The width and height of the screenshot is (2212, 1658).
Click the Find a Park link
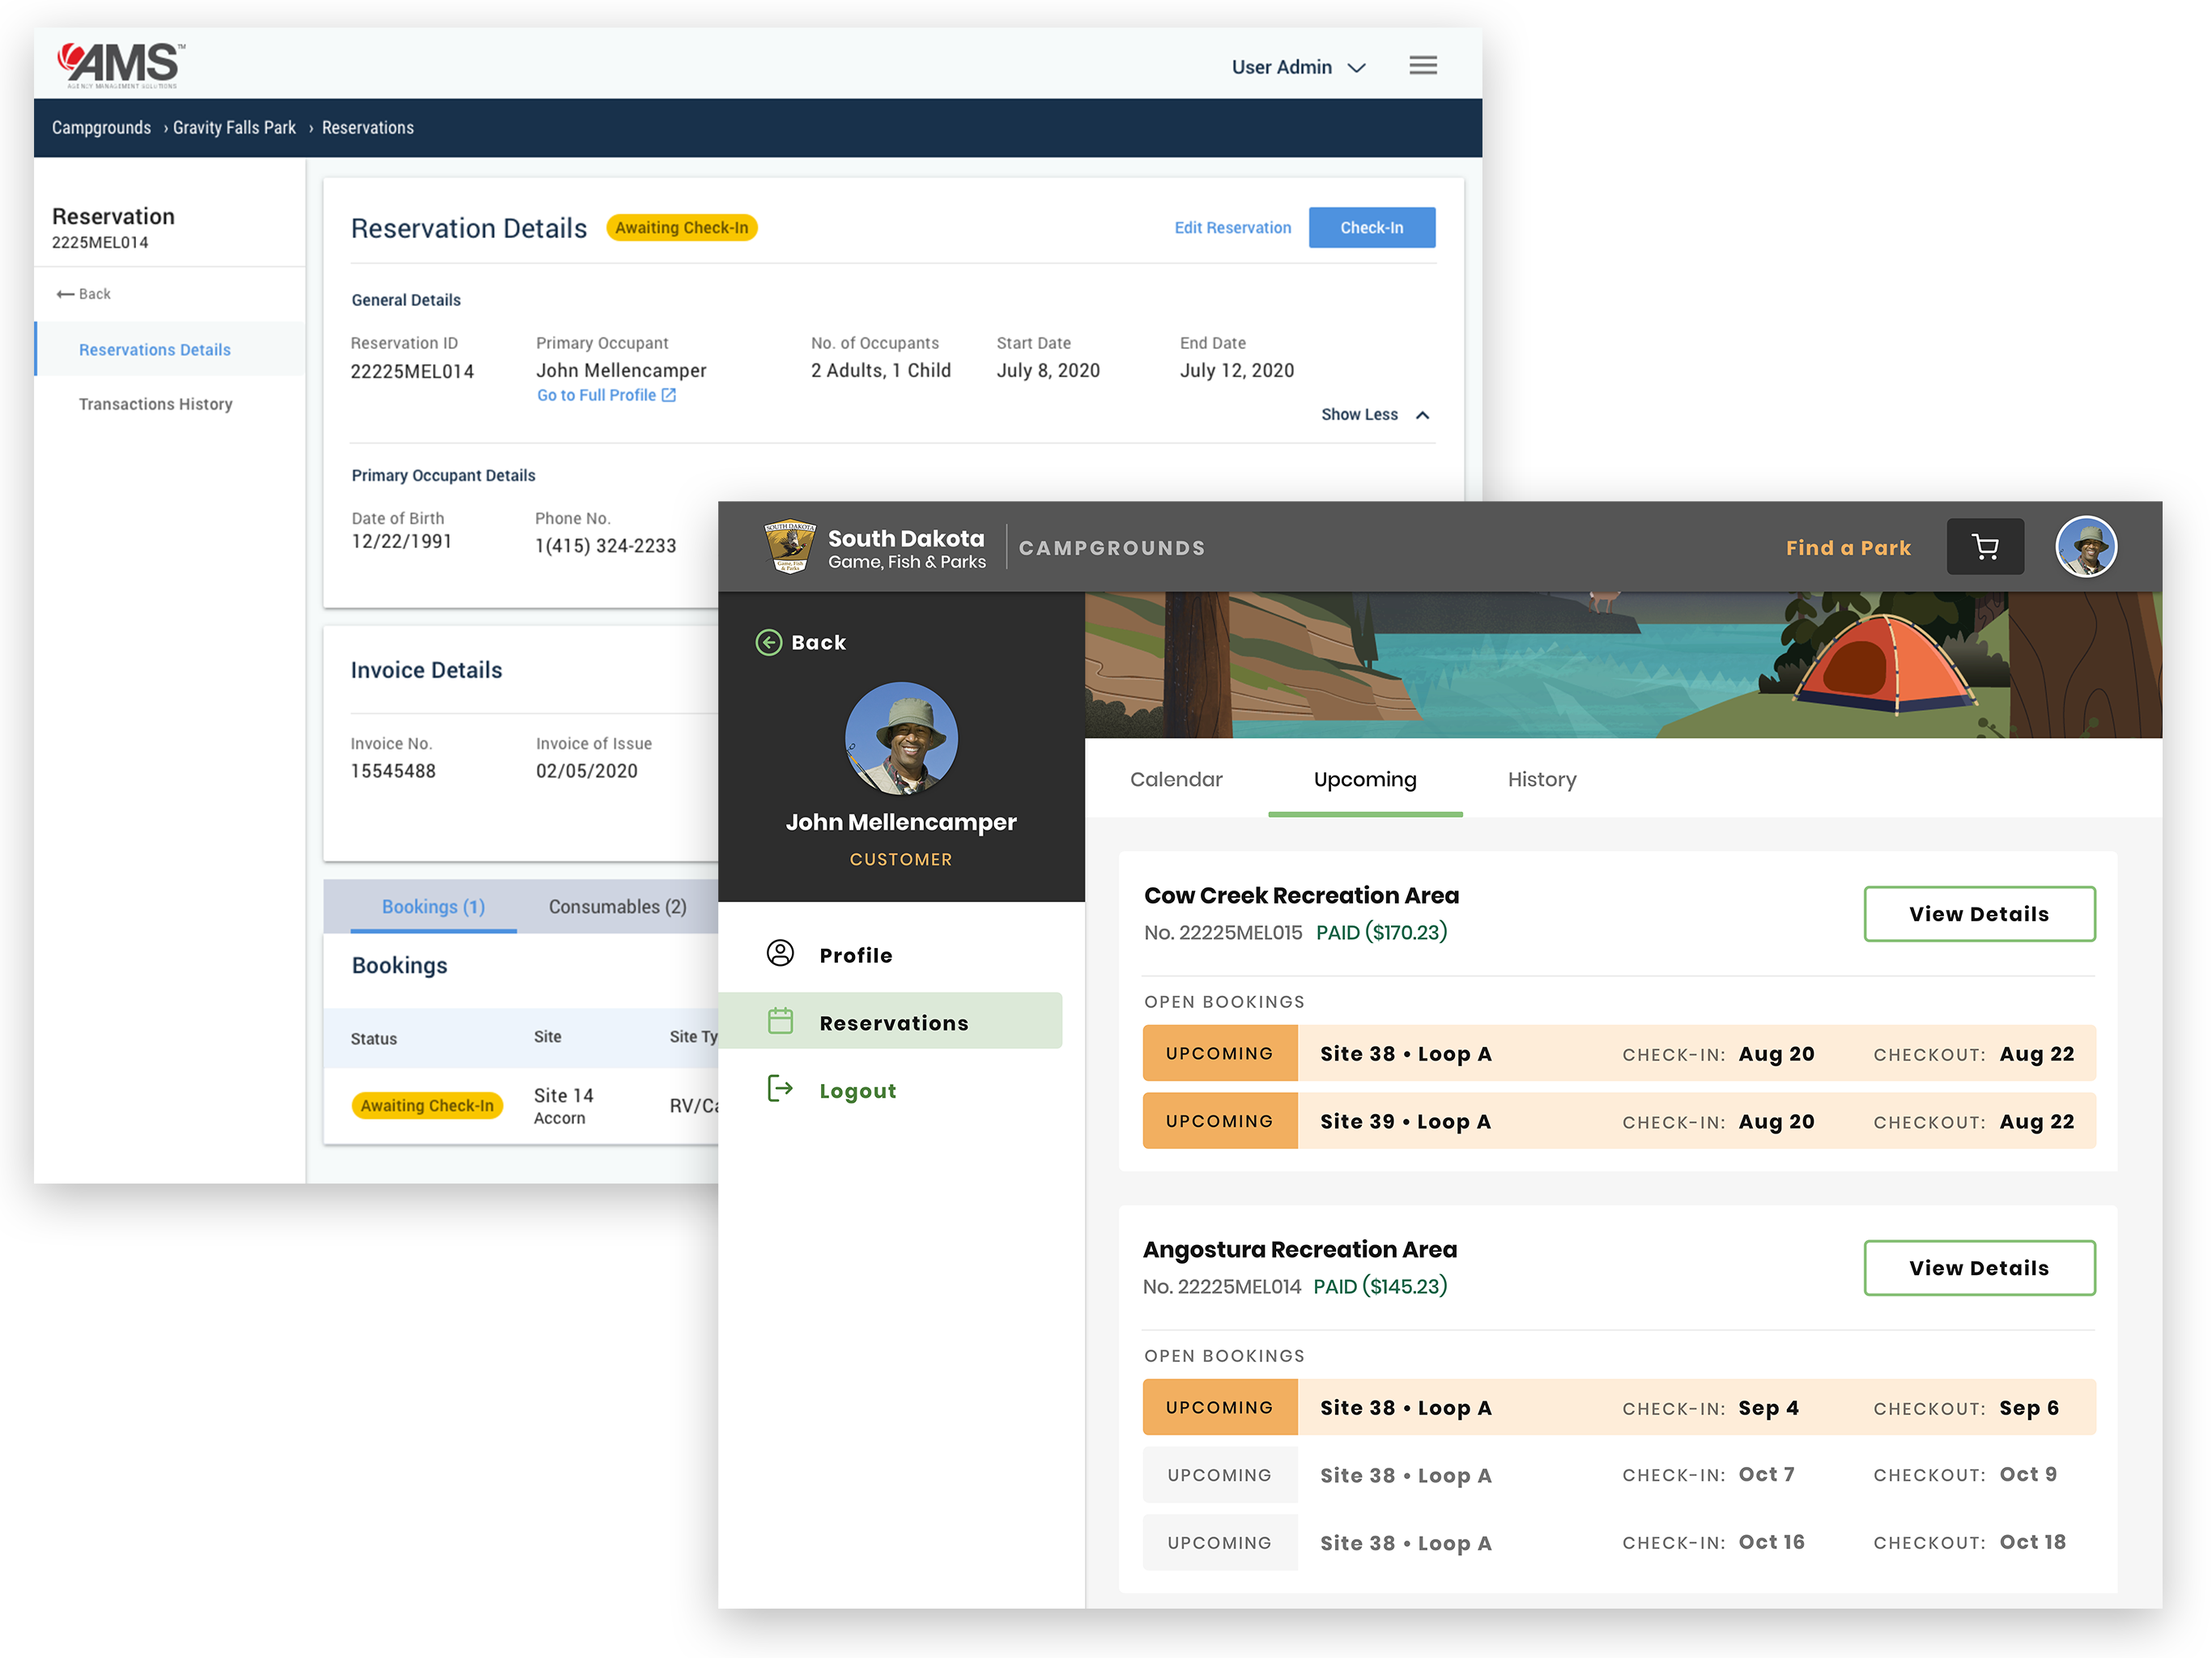point(1848,548)
